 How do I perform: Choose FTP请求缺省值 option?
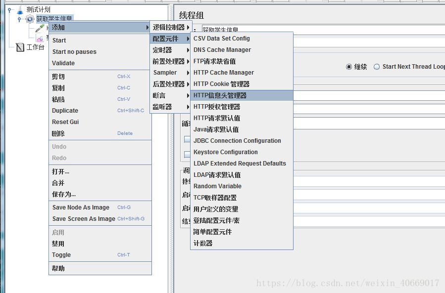(x=242, y=61)
